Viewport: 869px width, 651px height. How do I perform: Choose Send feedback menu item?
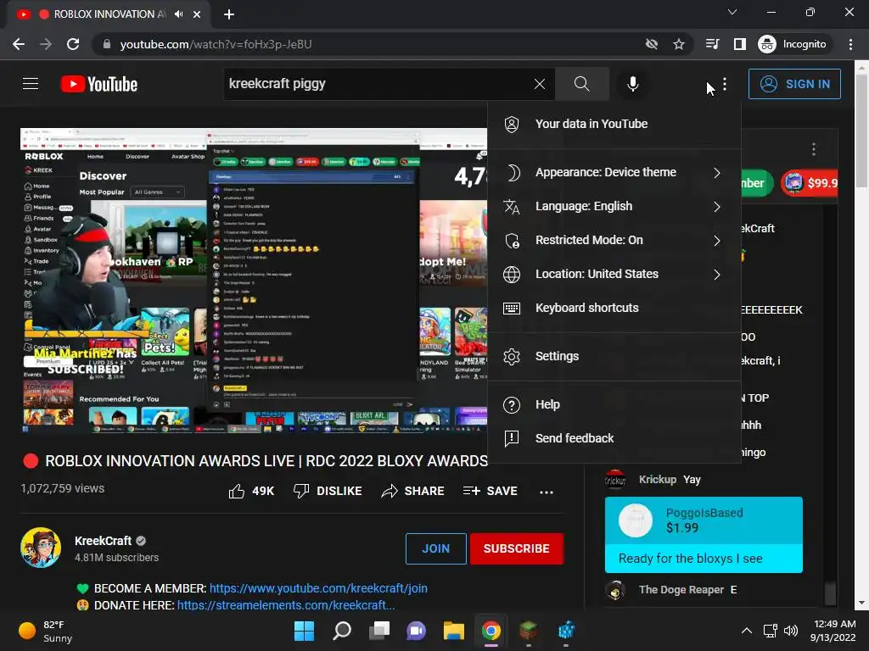[x=614, y=438]
